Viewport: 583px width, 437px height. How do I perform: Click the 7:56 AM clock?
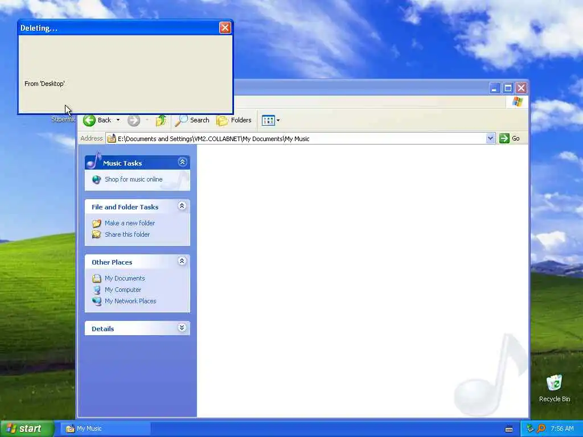point(562,429)
